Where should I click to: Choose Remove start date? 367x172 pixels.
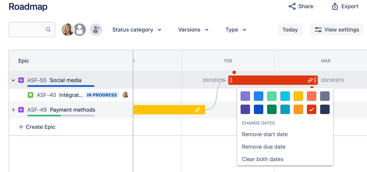click(264, 134)
